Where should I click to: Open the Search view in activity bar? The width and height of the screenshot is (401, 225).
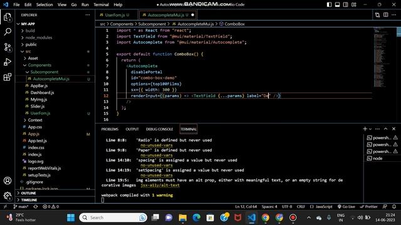8,32
